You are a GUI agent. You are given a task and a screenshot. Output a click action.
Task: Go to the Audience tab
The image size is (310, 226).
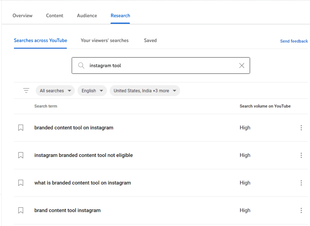(87, 16)
